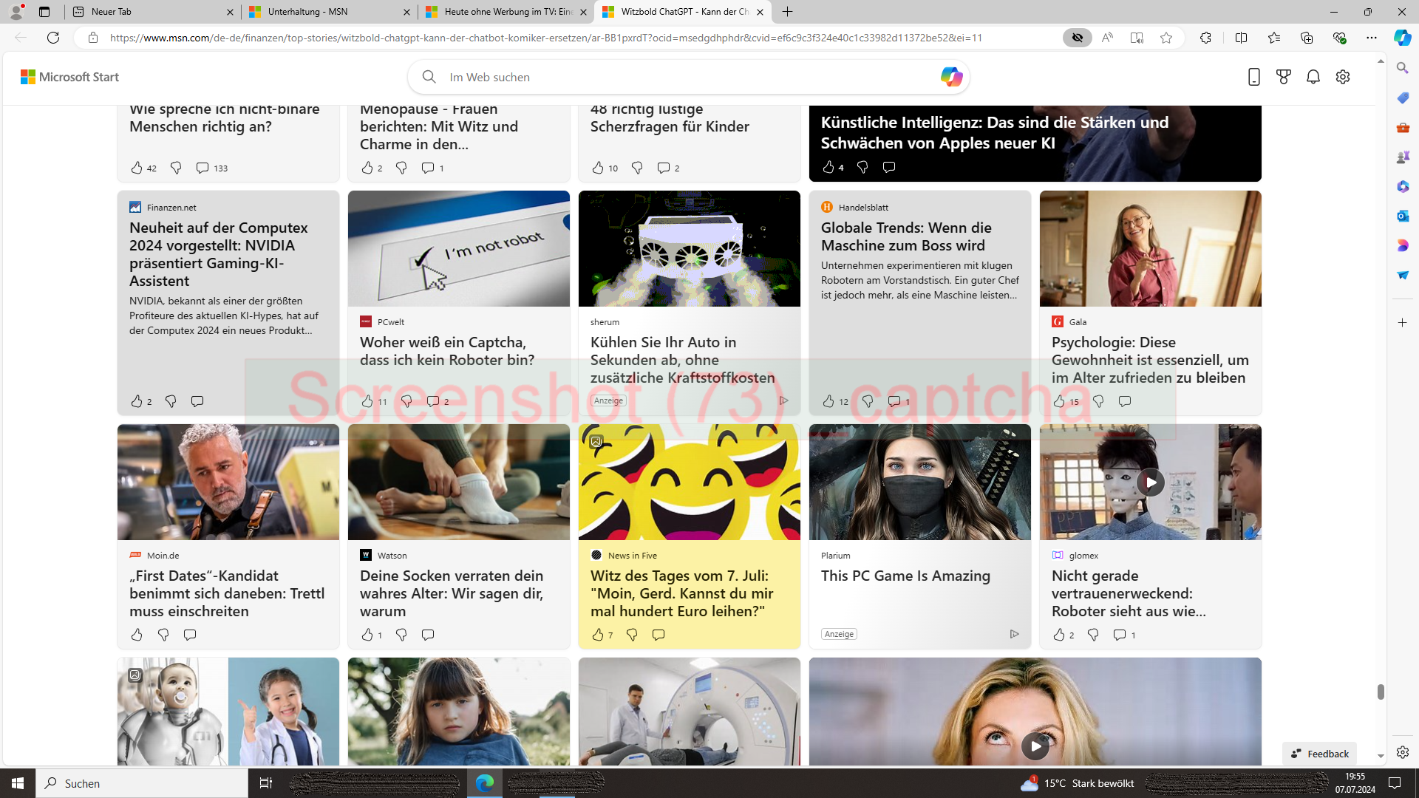Viewport: 1419px width, 798px height.
Task: Click the page's vertical scrollbar thumb
Action: (1381, 692)
